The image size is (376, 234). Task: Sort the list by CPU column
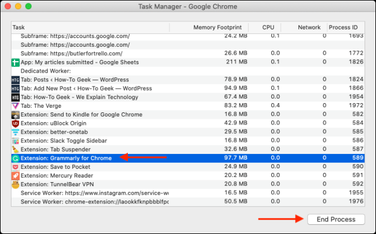tap(268, 27)
